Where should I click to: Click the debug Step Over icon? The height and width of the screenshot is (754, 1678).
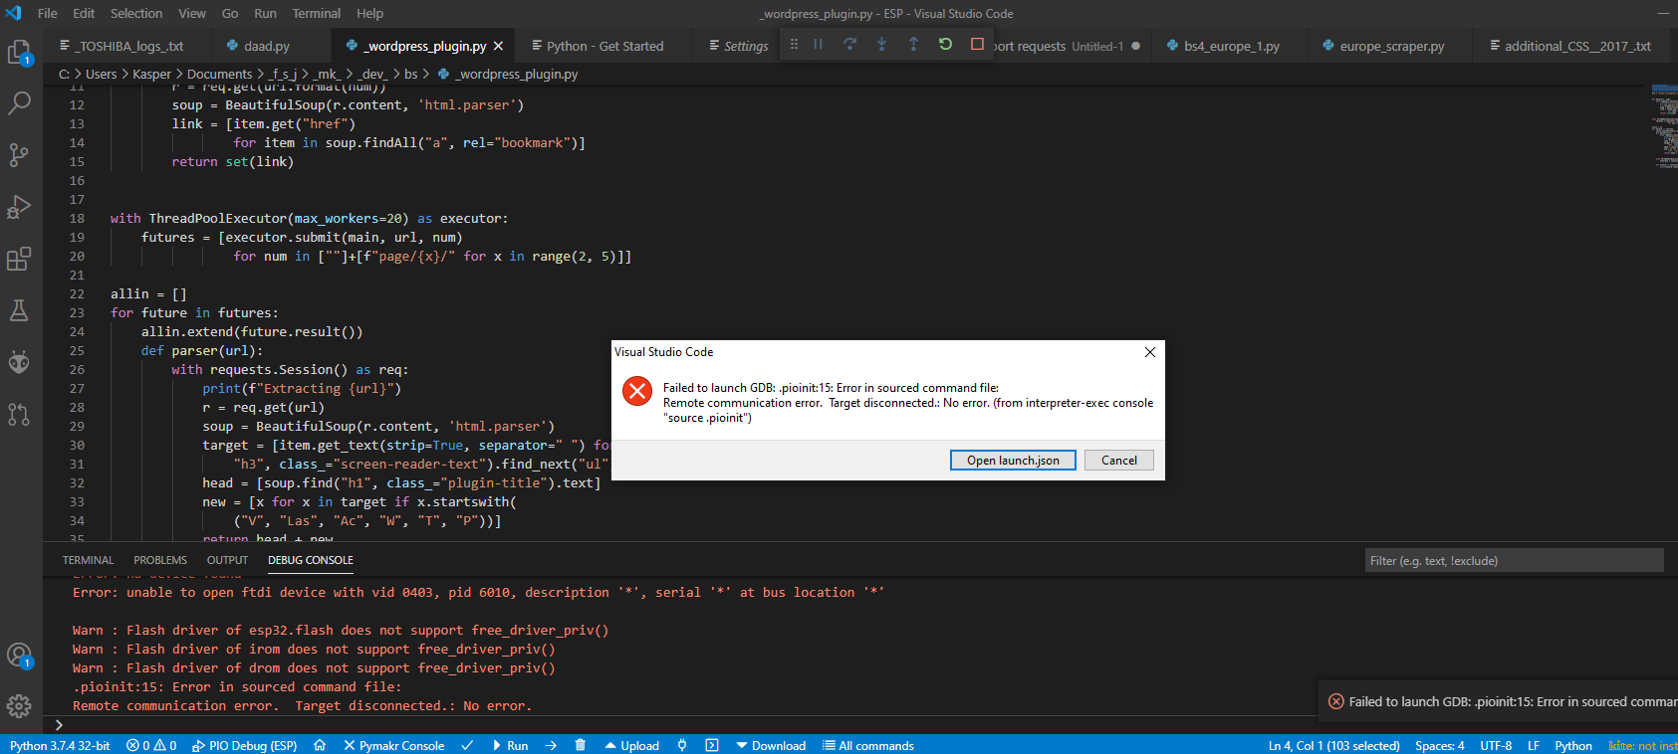(x=849, y=44)
